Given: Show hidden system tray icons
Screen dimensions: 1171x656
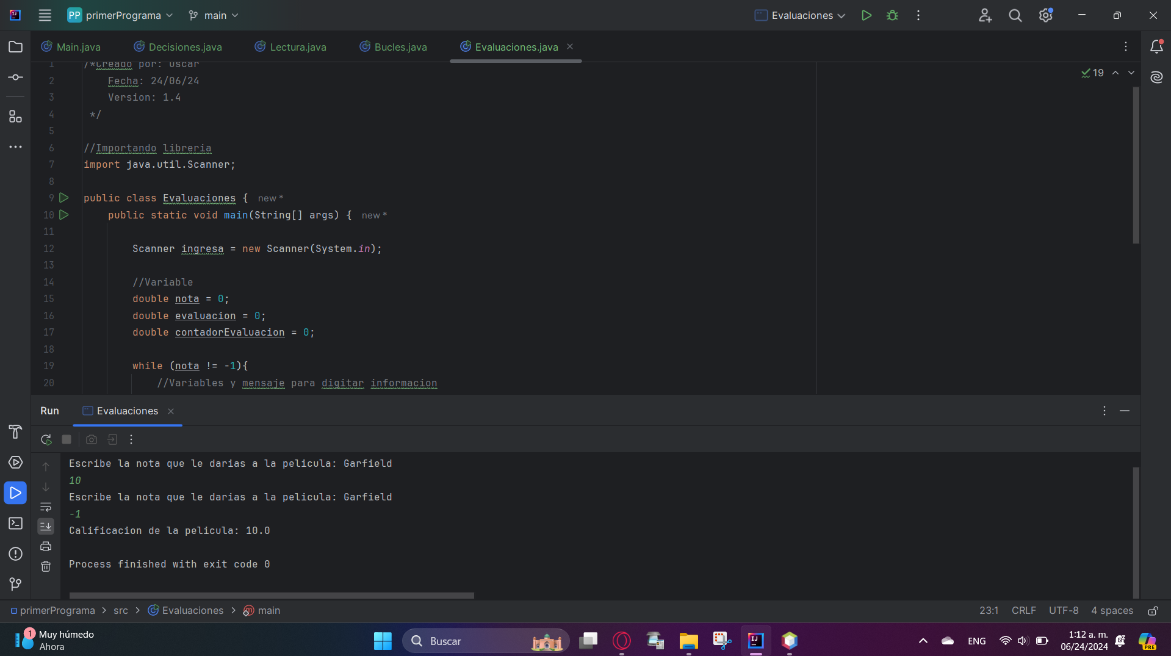Looking at the screenshot, I should [923, 641].
